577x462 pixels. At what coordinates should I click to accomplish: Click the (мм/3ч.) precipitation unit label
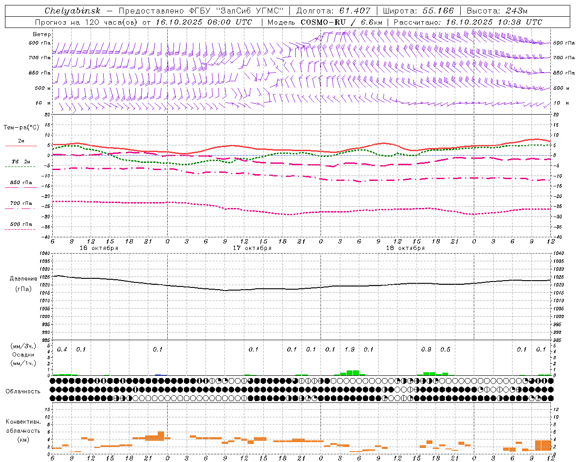tap(23, 346)
